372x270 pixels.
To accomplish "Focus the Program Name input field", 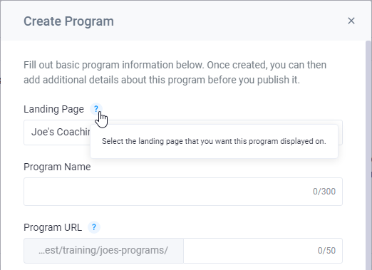I will coord(183,192).
